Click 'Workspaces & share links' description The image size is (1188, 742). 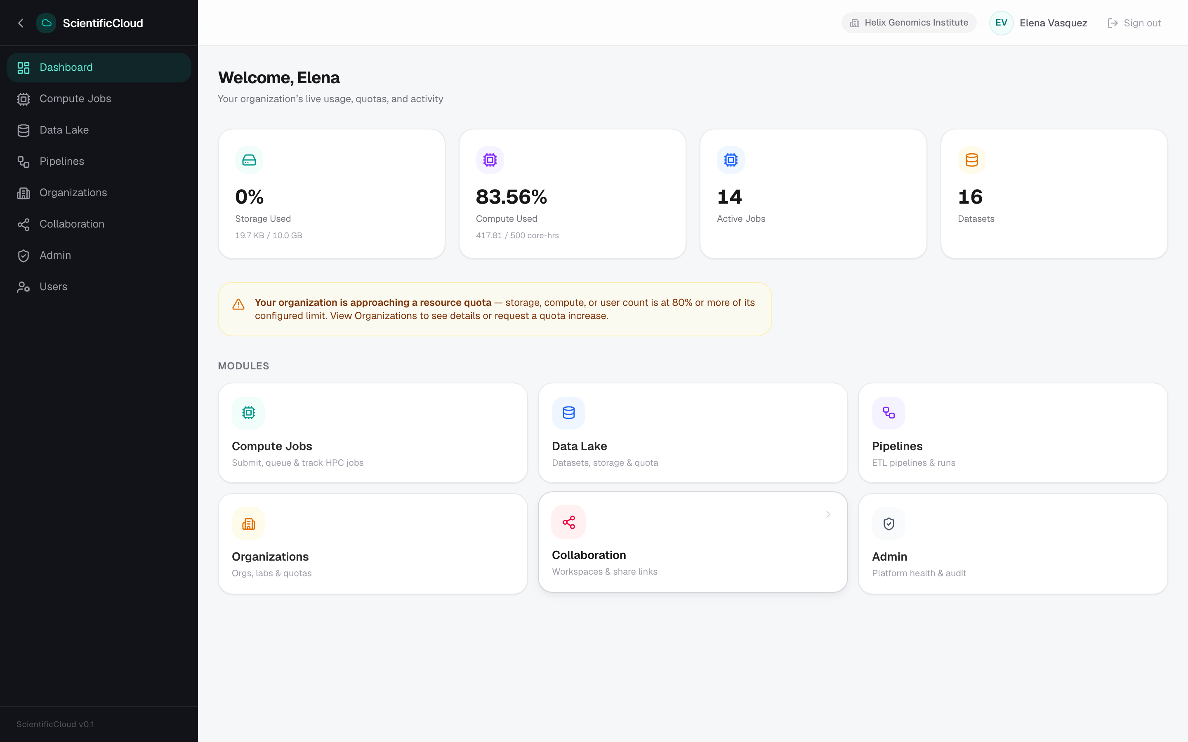click(605, 572)
